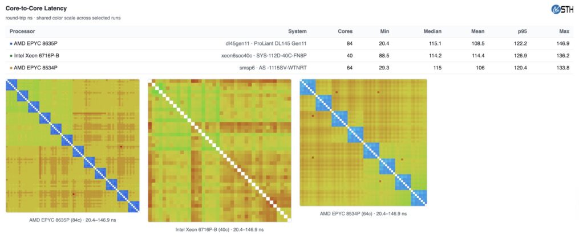Sort table by Min column

coord(385,31)
